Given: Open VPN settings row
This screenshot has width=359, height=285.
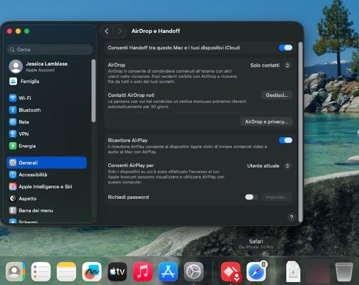Looking at the screenshot, I should click(x=46, y=134).
